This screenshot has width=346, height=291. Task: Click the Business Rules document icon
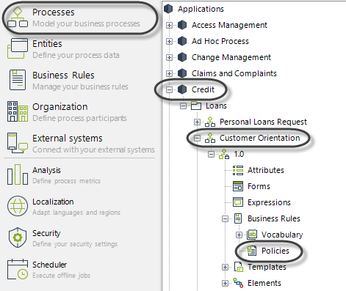pos(18,80)
